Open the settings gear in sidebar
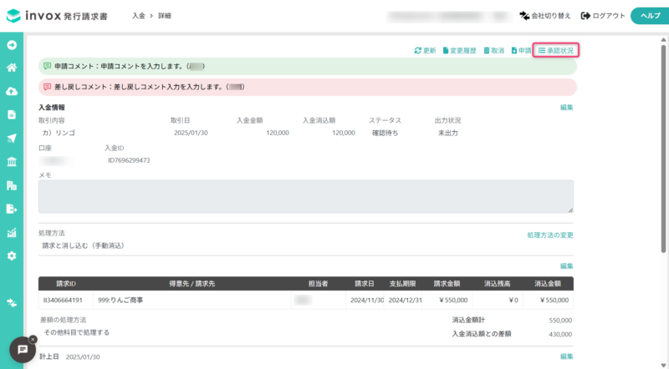Image resolution: width=669 pixels, height=369 pixels. click(12, 255)
